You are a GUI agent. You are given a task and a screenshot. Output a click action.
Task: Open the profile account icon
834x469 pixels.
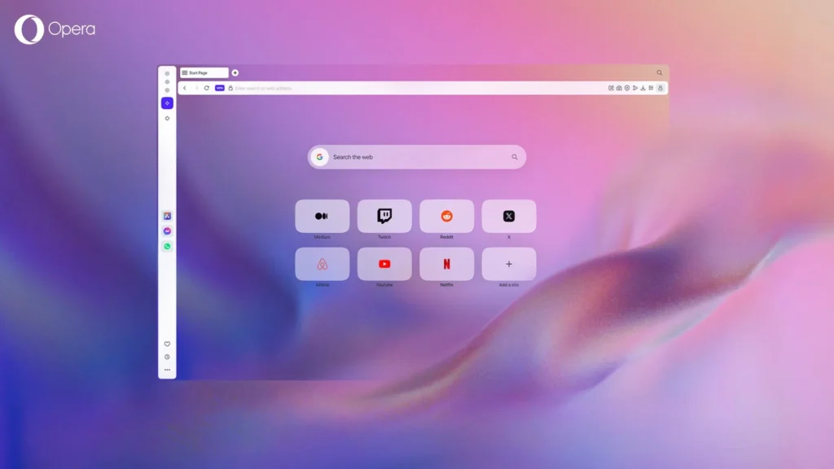tap(661, 88)
